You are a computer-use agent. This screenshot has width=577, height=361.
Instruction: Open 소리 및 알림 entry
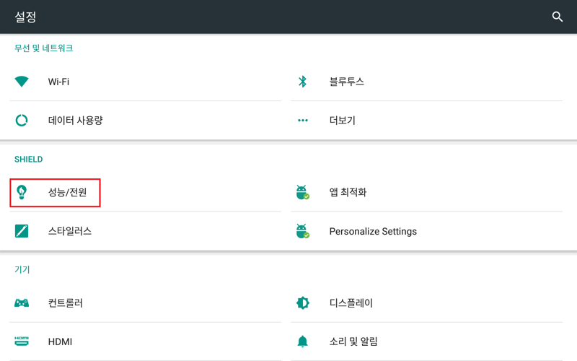[426, 341]
